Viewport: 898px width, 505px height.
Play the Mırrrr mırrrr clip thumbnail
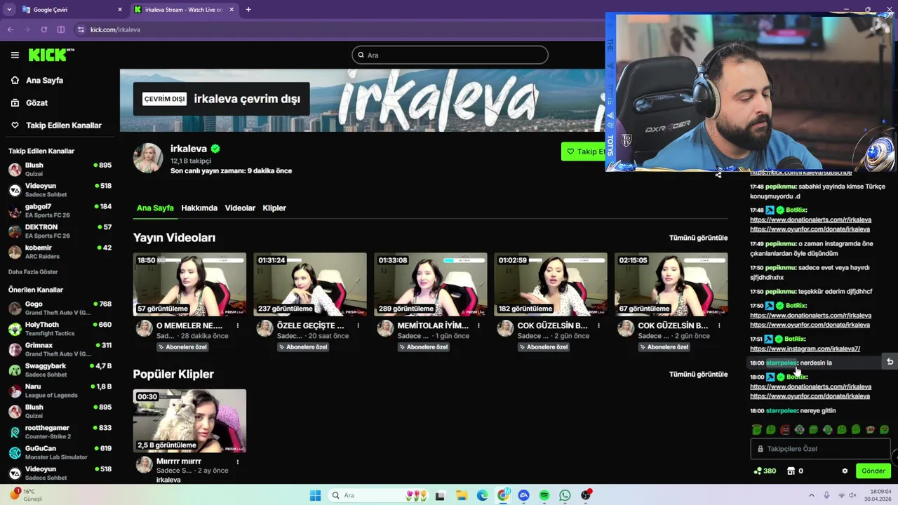tap(189, 421)
